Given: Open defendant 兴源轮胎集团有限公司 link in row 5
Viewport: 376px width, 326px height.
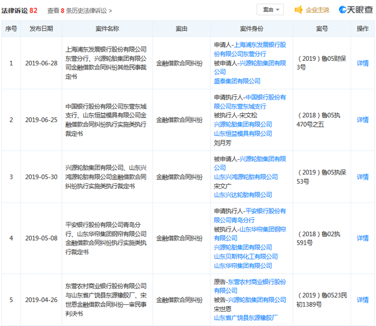Looking at the screenshot, I should (x=256, y=300).
